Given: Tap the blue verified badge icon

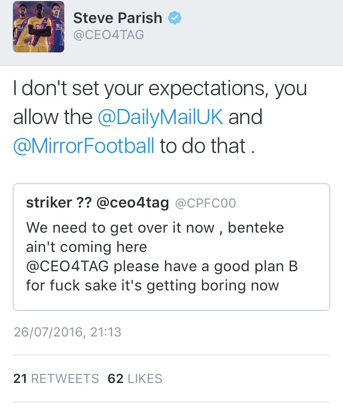Looking at the screenshot, I should tap(175, 18).
